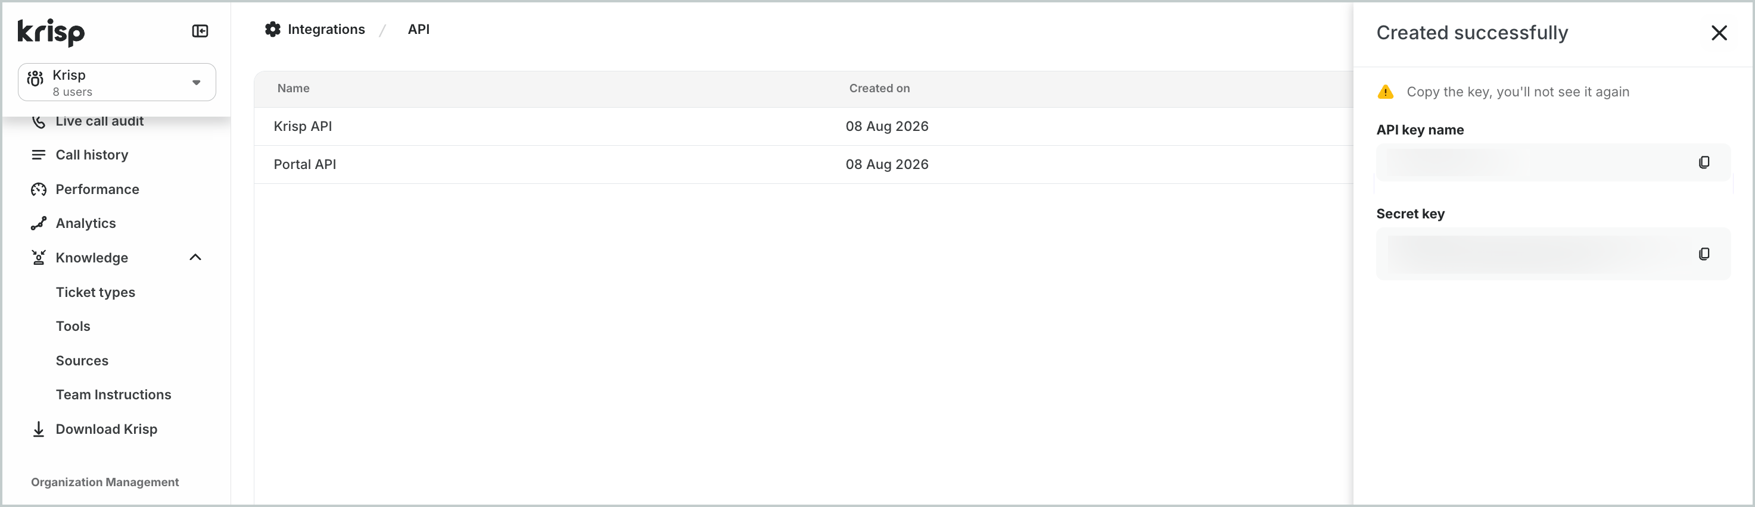Viewport: 1755px width, 507px height.
Task: Click the Analytics graph icon
Action: [39, 223]
